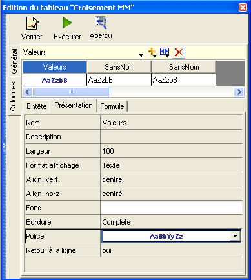This screenshot has height=280, width=251.
Task: Click the Bordure value Complete
Action: pyautogui.click(x=171, y=222)
